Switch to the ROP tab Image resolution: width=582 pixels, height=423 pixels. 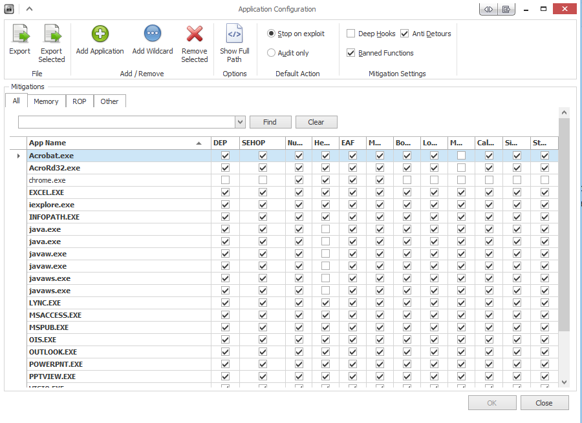(x=79, y=101)
